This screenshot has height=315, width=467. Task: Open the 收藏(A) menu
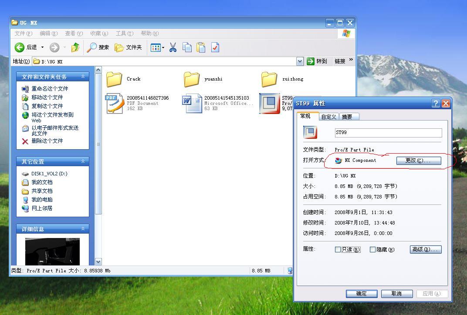99,34
